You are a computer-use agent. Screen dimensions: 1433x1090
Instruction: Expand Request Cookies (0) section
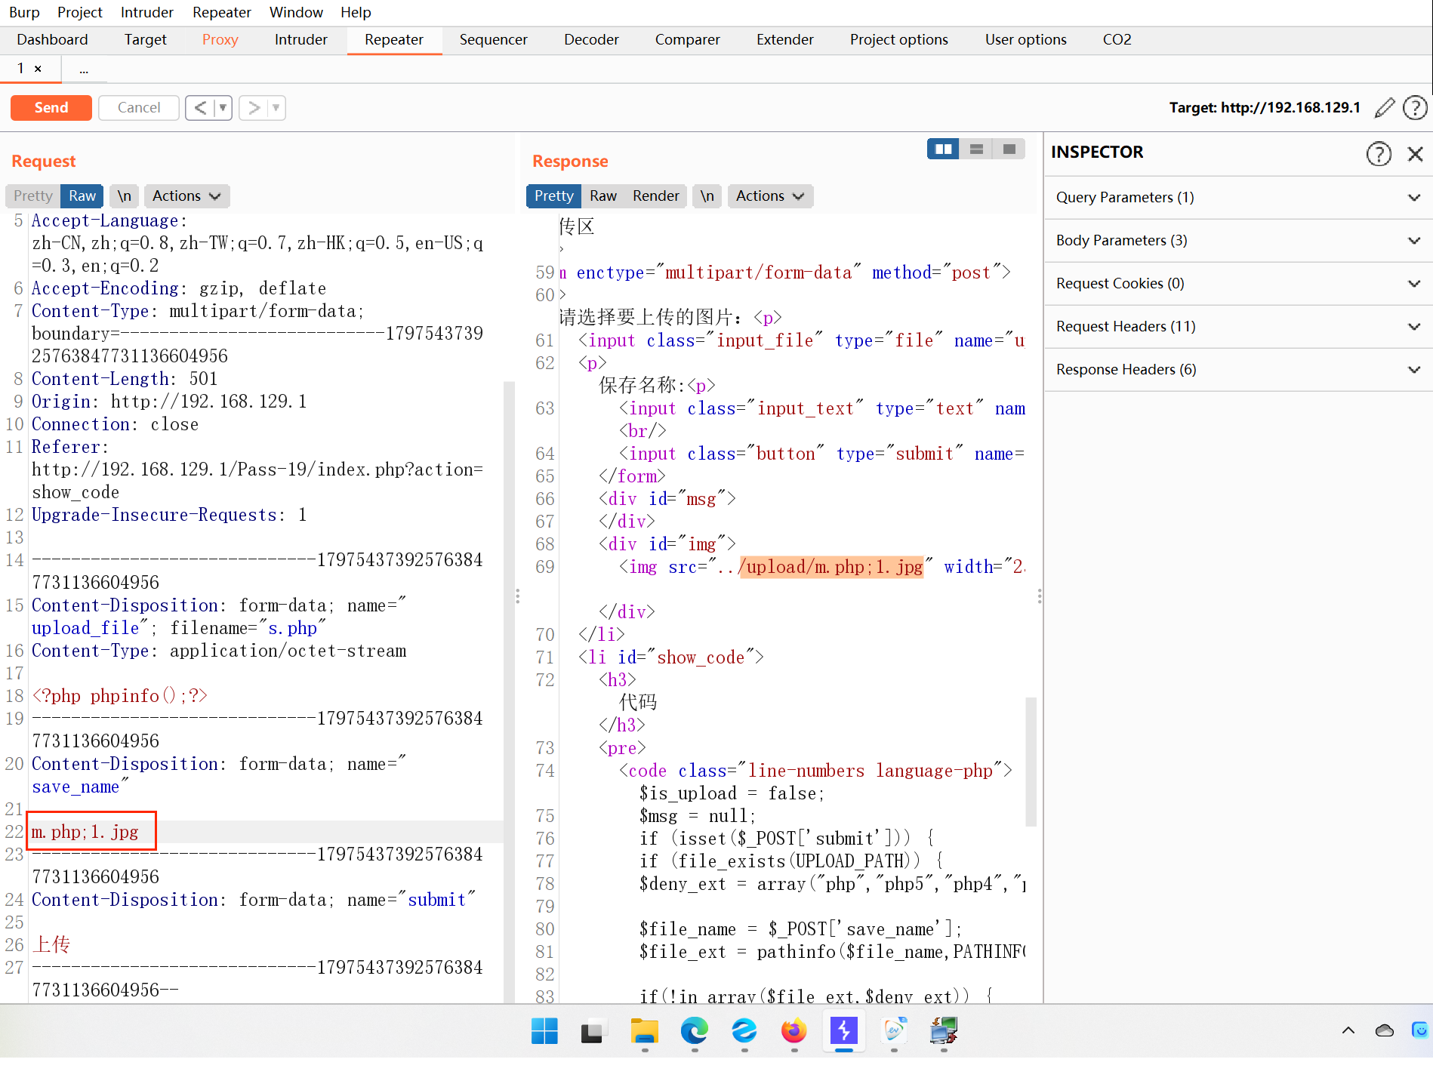tap(1238, 284)
